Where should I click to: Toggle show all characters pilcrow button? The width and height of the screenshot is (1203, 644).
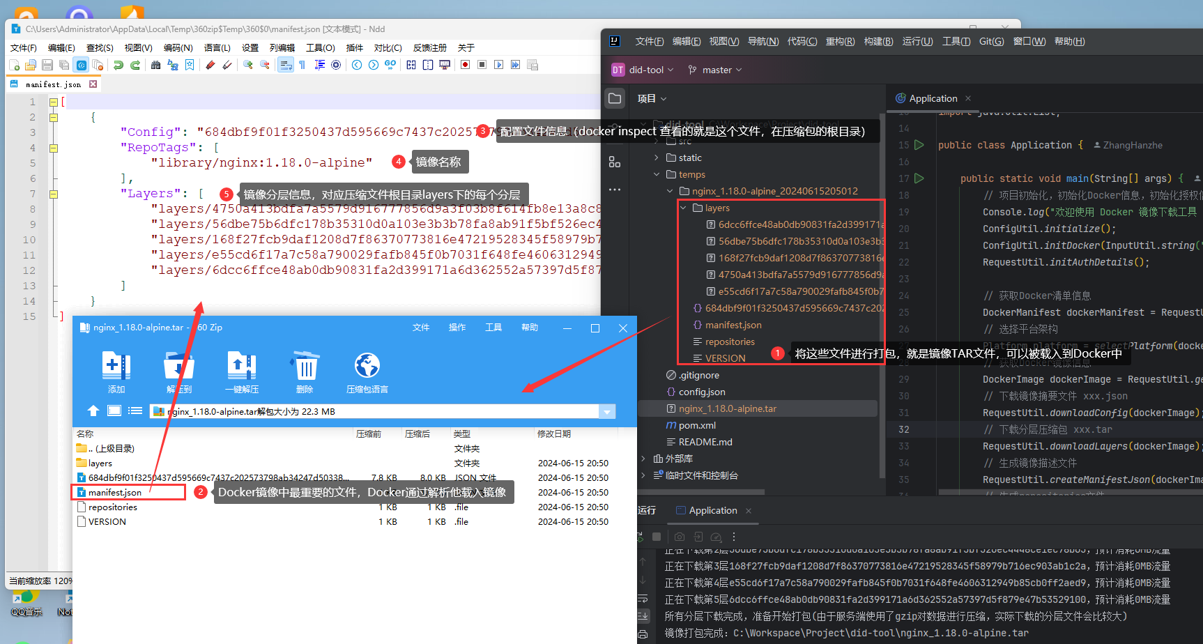[x=302, y=65]
